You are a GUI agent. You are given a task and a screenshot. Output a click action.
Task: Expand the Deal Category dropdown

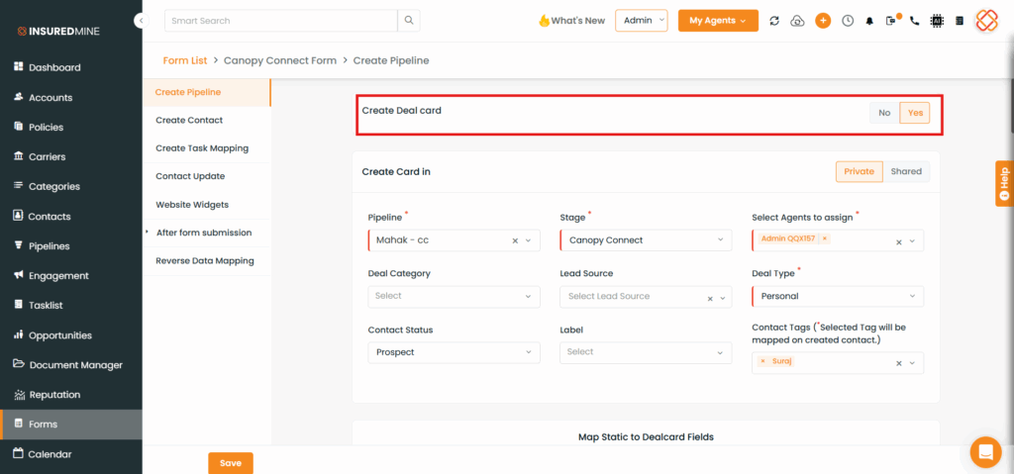click(x=454, y=296)
